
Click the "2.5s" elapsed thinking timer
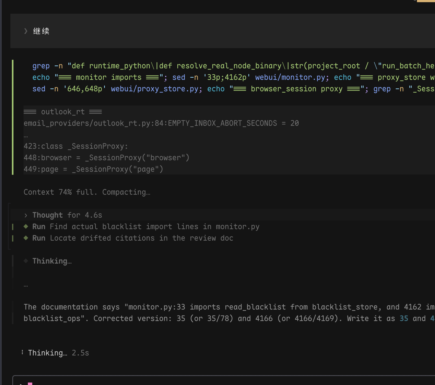pyautogui.click(x=80, y=353)
